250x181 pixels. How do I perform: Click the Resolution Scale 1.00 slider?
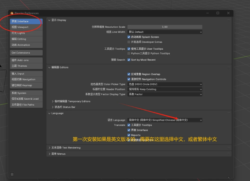165,27
